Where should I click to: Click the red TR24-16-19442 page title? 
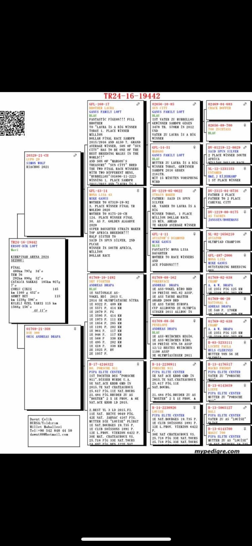pyautogui.click(x=132, y=96)
